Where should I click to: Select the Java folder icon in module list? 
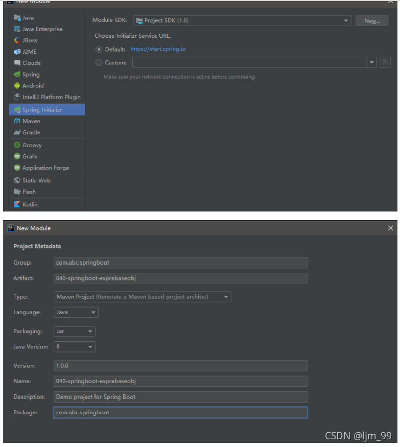coord(17,18)
